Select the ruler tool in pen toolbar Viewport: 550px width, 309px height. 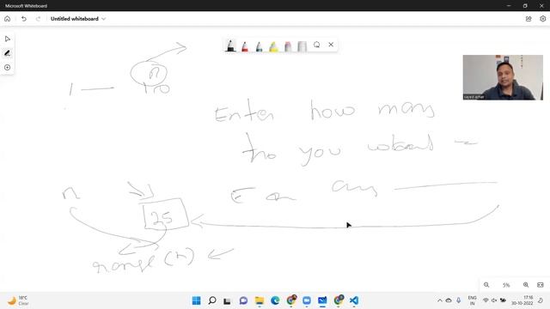302,45
